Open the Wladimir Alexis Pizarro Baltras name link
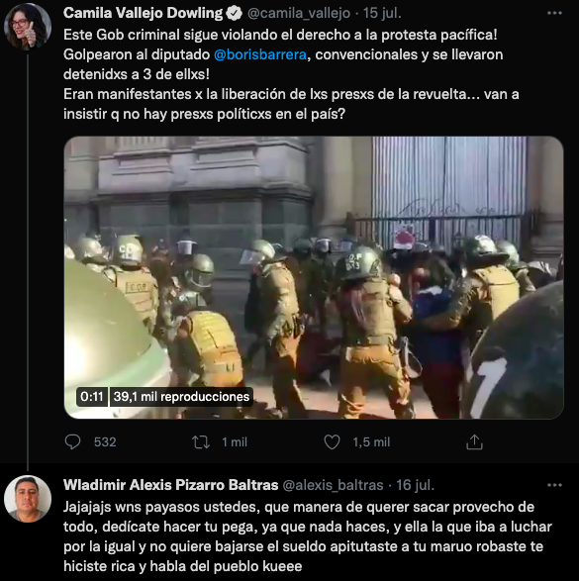Image resolution: width=579 pixels, height=581 pixels. click(x=171, y=485)
